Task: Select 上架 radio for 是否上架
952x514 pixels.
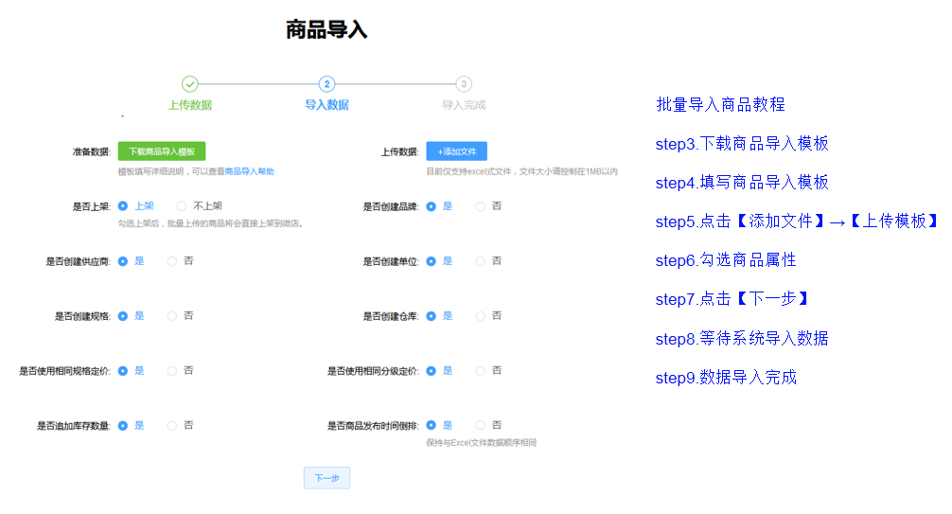Action: [123, 206]
